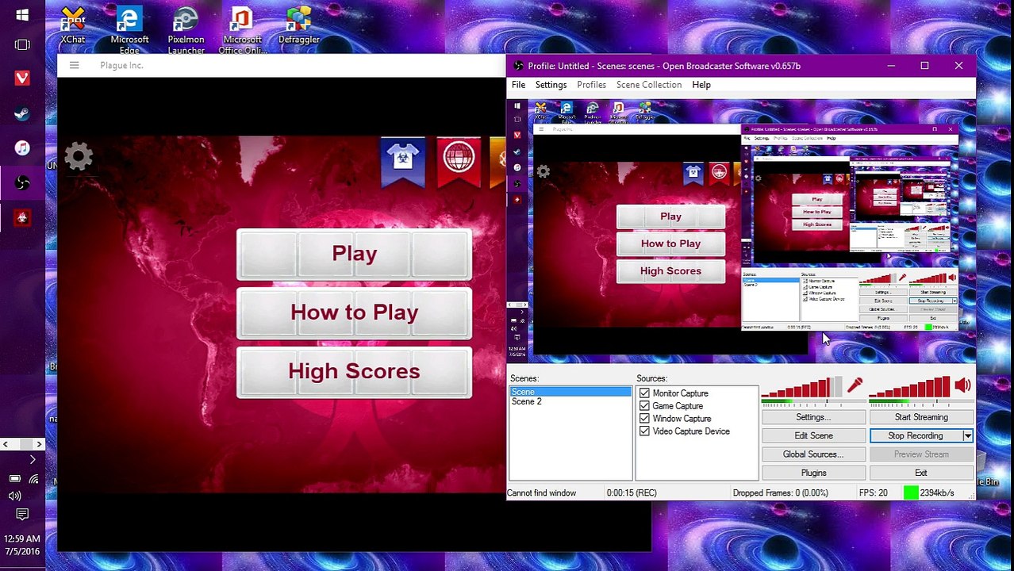Expand hidden tray icons chevron

33,460
